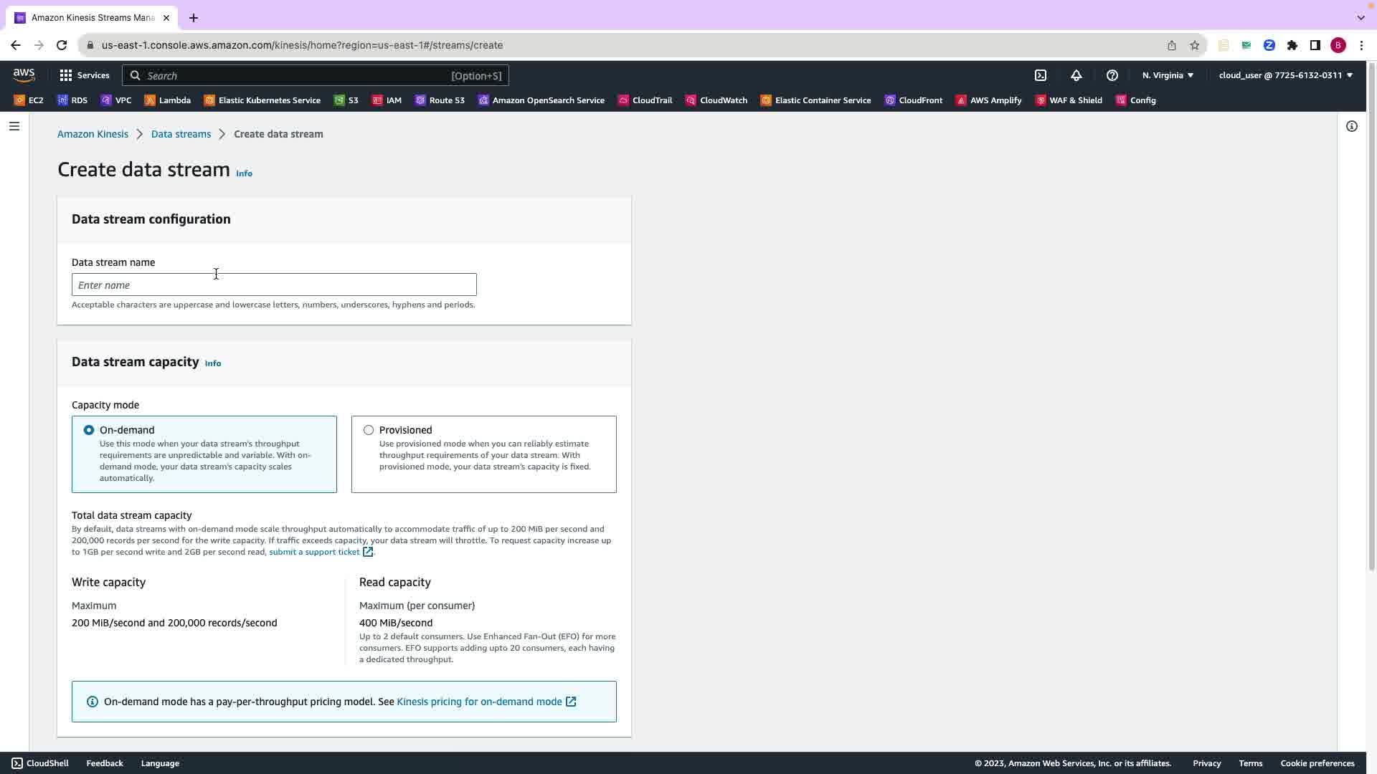Click the submit a support ticket link
This screenshot has height=774, width=1377.
click(314, 552)
